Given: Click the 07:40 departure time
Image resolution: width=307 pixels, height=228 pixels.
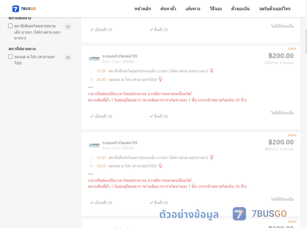Looking at the screenshot, I should point(101,158).
